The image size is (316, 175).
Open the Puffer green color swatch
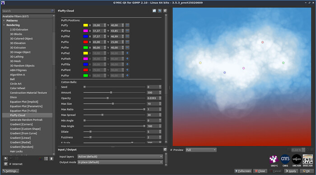(86, 47)
